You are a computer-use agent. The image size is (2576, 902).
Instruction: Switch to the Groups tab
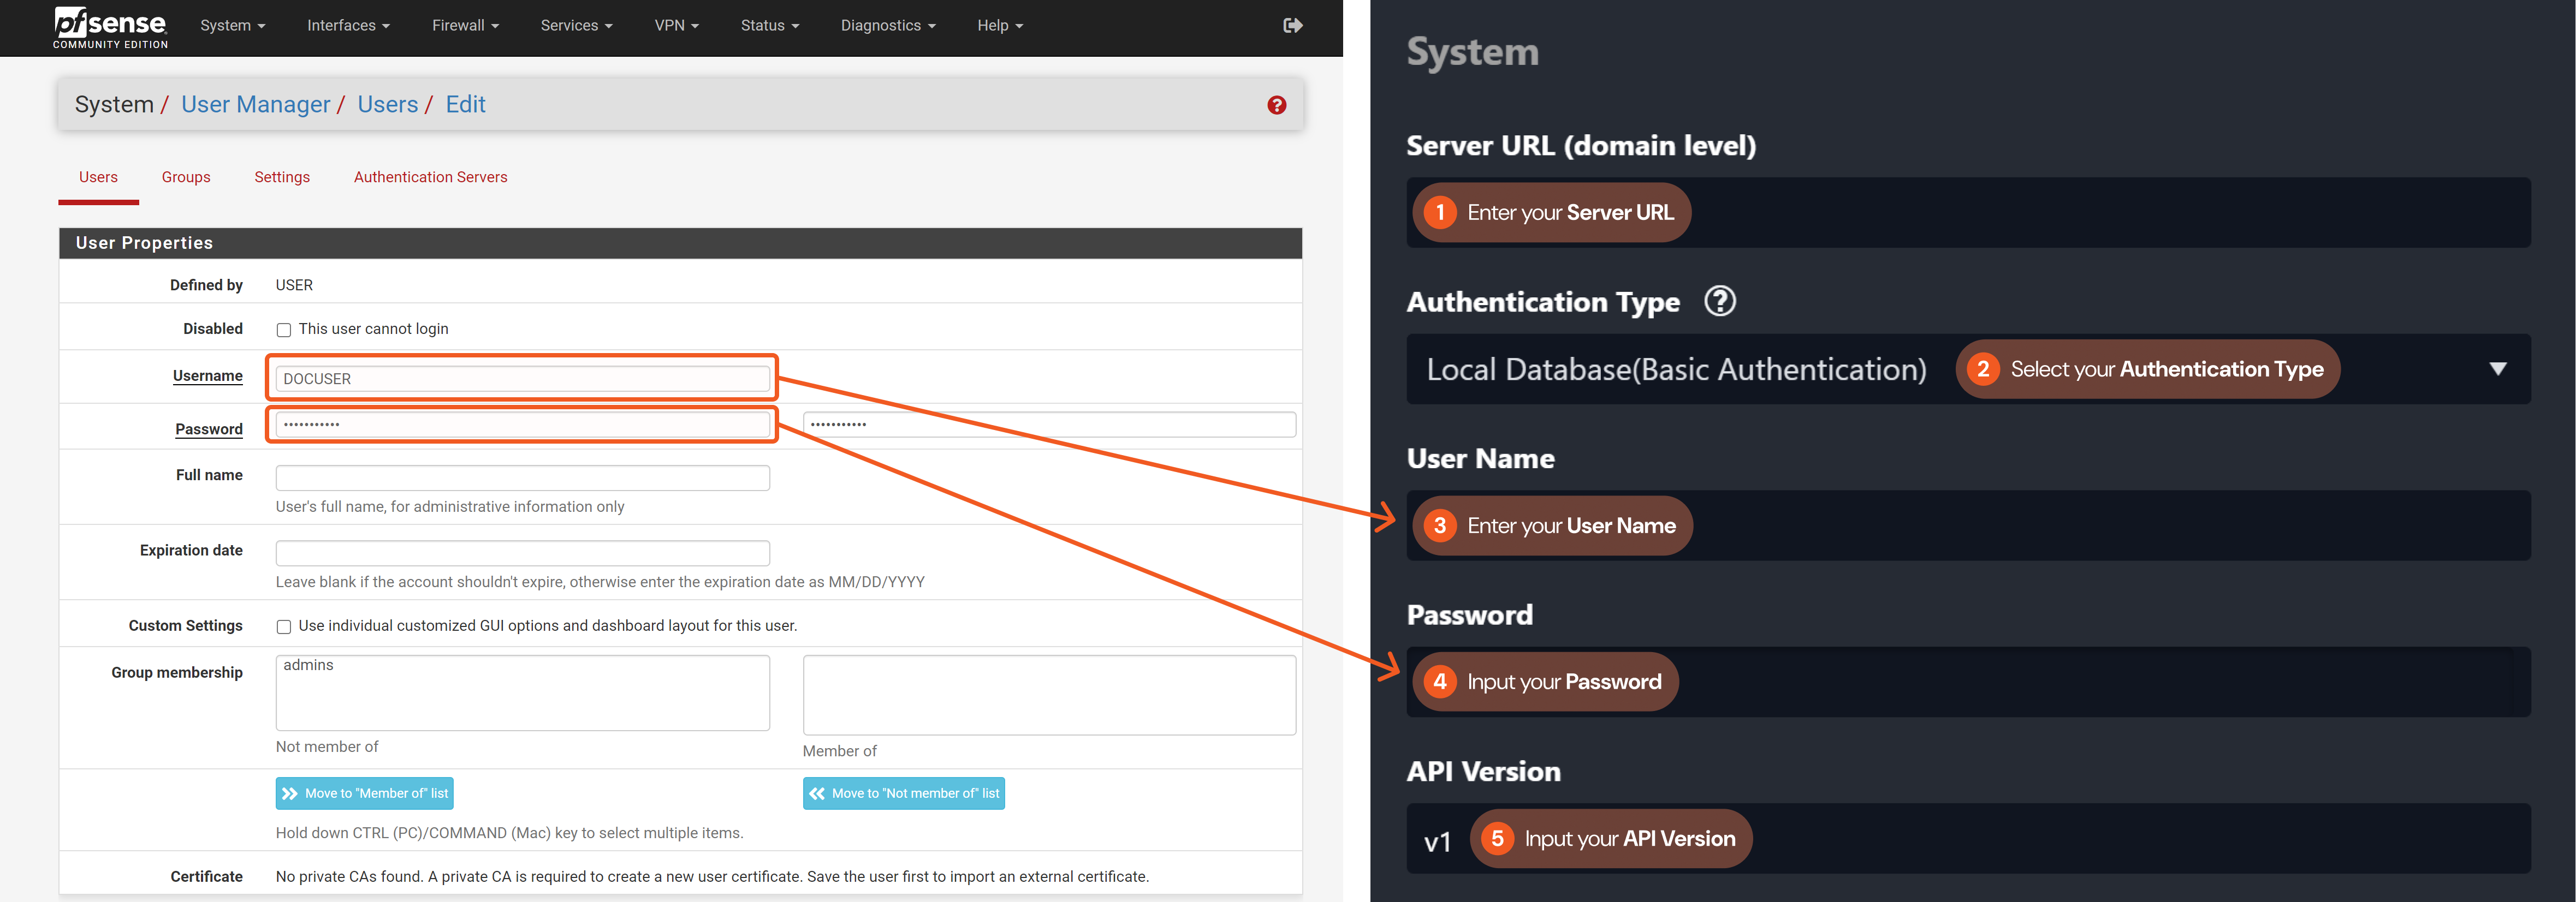[186, 177]
